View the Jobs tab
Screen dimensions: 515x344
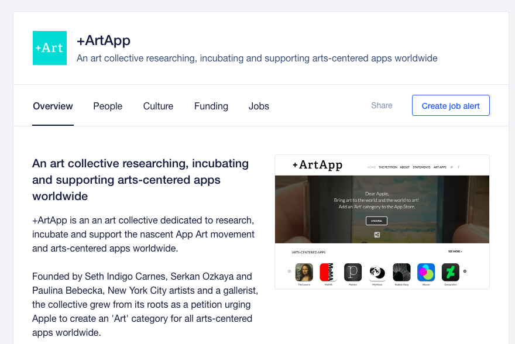click(259, 106)
